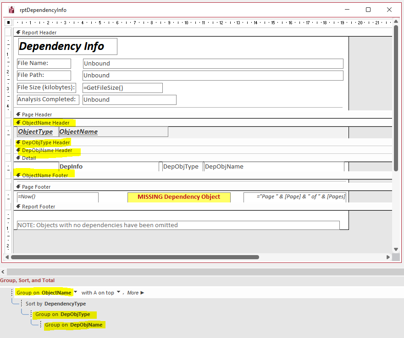The height and width of the screenshot is (338, 404).
Task: Minimize the rptDependencyInfo window
Action: coord(347,10)
